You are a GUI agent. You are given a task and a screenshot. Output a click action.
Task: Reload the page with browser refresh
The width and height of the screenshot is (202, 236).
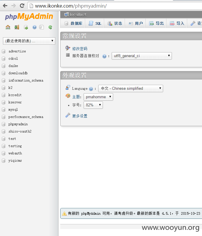tap(22, 6)
